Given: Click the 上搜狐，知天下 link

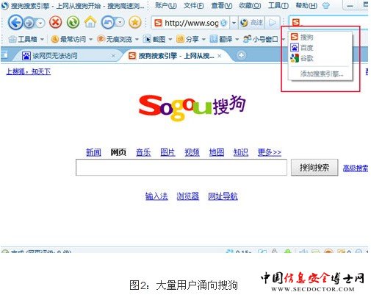Looking at the screenshot, I should (x=29, y=71).
